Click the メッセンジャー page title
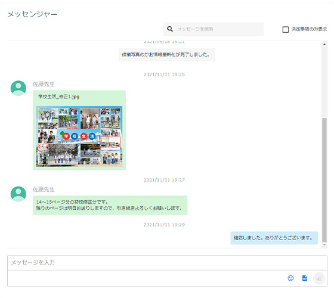This screenshot has height=298, width=334. click(x=32, y=14)
